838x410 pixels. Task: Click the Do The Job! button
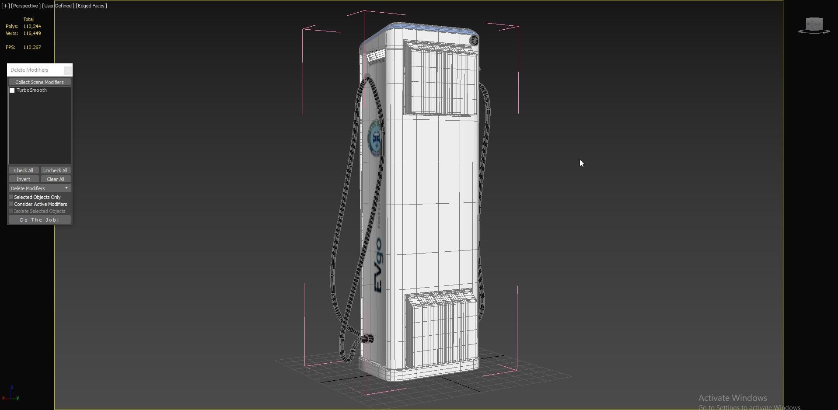(x=40, y=220)
